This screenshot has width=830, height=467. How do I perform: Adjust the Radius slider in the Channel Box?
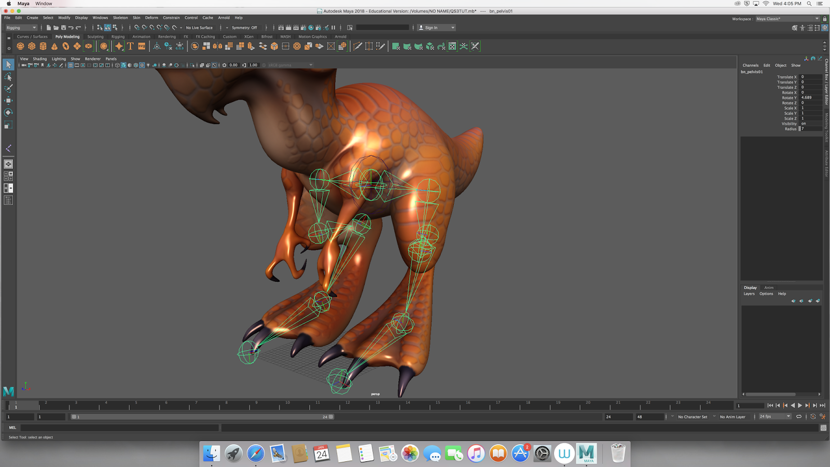tap(799, 129)
